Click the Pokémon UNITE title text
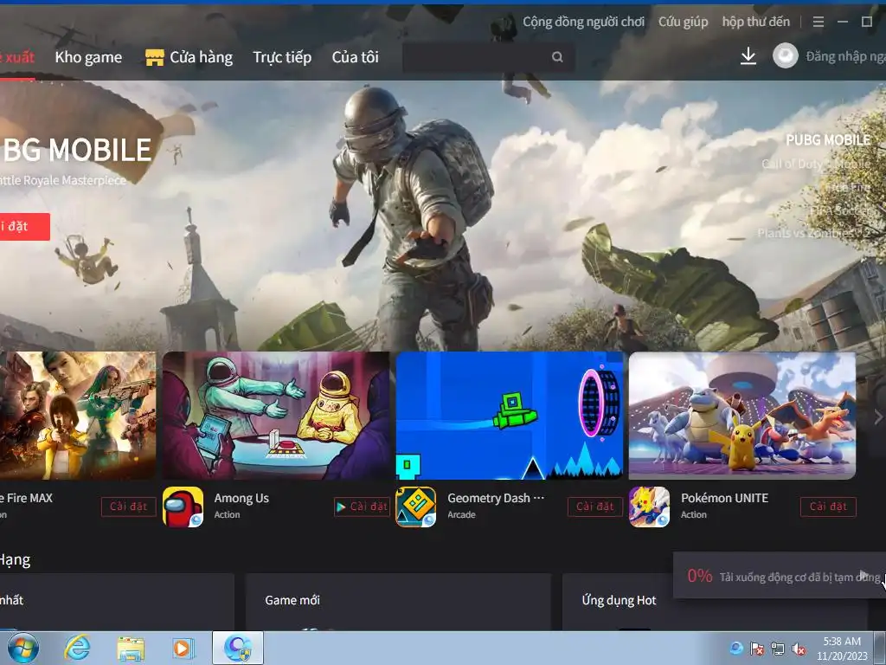Screen dimensions: 886x665 coord(724,498)
